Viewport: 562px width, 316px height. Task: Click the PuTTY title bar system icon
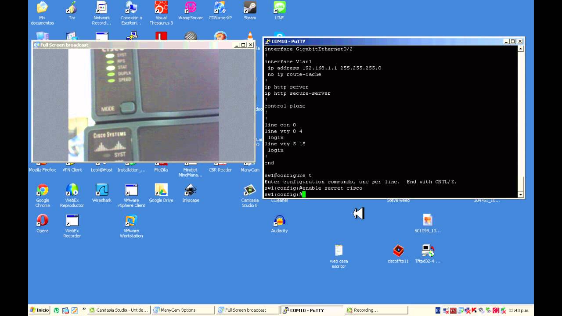(267, 41)
